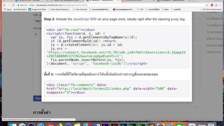The image size is (224, 126).
Task: Click the blue get-code button behind dialog
Action: point(37,98)
